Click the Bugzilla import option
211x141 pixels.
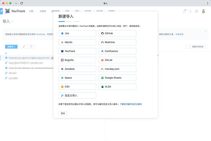(77, 60)
